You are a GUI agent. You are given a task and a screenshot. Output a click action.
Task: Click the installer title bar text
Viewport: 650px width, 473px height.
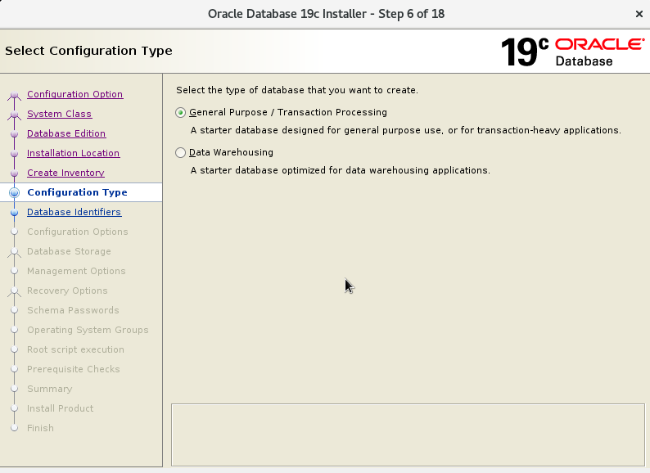pyautogui.click(x=327, y=14)
